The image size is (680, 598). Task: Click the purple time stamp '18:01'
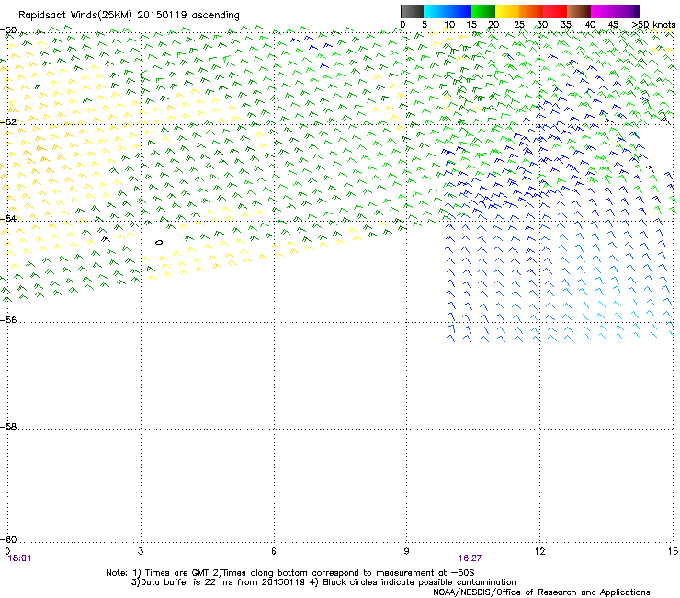(20, 558)
